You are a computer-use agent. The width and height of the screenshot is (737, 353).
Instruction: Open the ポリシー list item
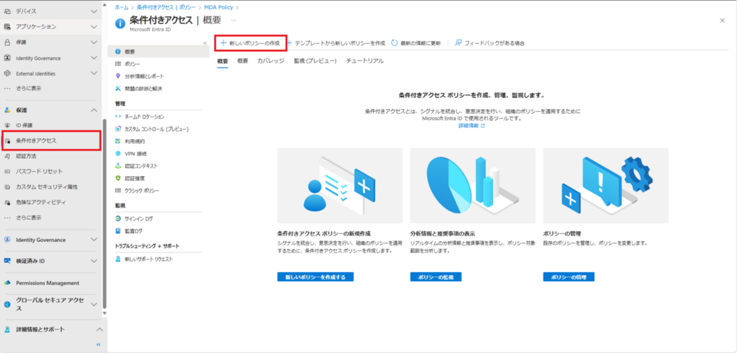pyautogui.click(x=132, y=64)
